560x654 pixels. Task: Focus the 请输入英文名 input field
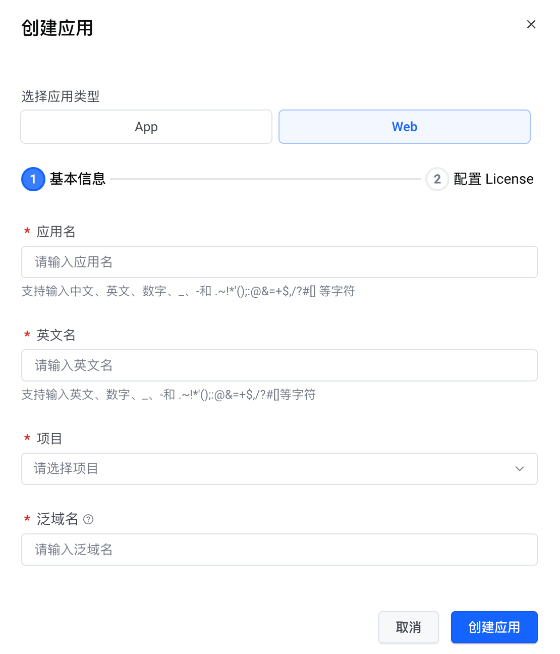click(279, 365)
